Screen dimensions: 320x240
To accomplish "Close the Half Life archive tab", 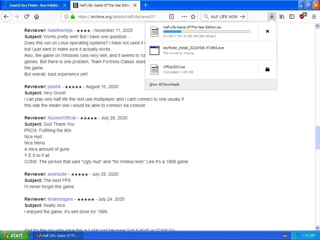I will [x=135, y=5].
